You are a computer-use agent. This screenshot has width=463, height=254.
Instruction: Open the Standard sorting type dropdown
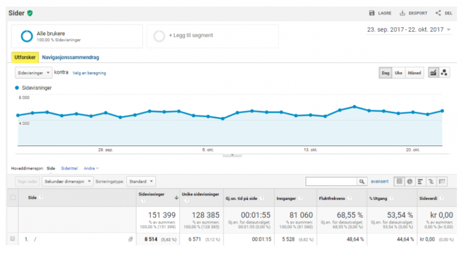click(x=141, y=181)
